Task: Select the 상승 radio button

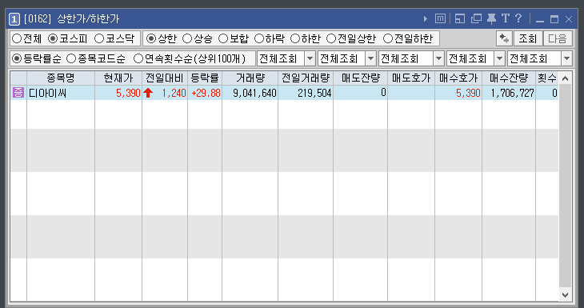Action: click(x=187, y=38)
